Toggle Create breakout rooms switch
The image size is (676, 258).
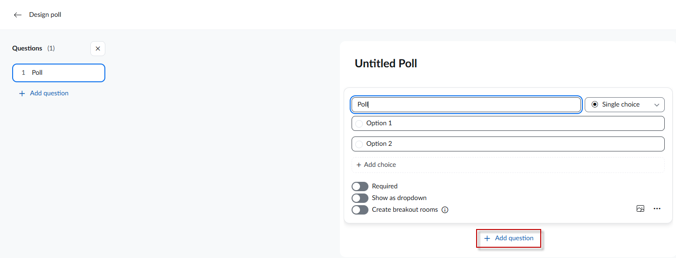[x=360, y=210]
